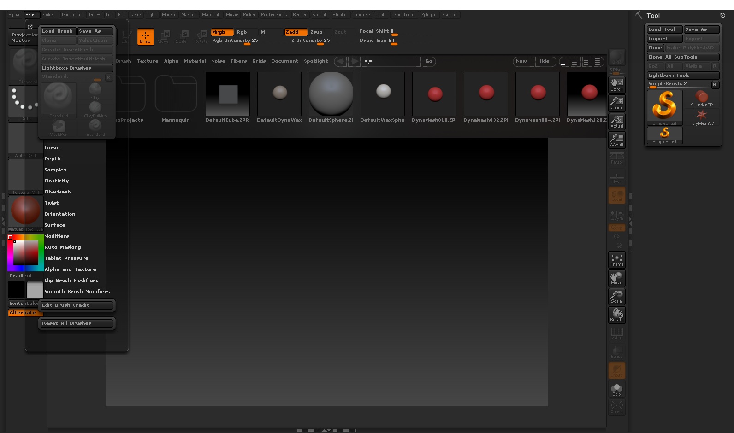Restore Tool palette with circular arrow icon

(x=722, y=15)
